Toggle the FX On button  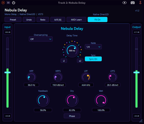98,20
